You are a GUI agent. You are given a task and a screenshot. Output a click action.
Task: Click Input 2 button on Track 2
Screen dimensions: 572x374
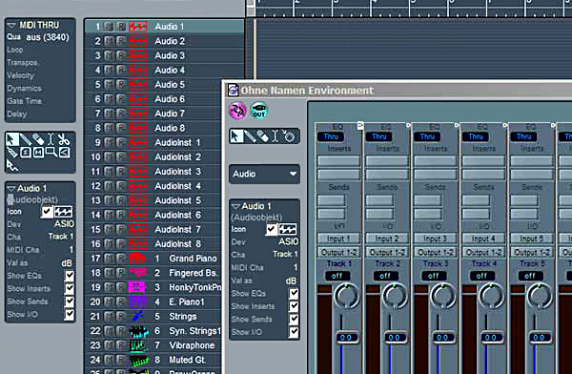click(387, 239)
